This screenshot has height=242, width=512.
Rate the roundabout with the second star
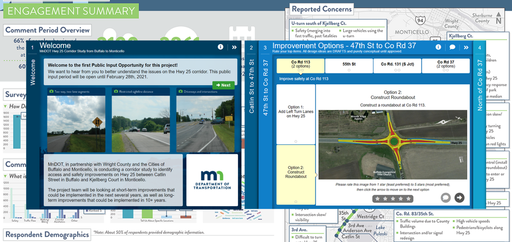tap(385, 199)
